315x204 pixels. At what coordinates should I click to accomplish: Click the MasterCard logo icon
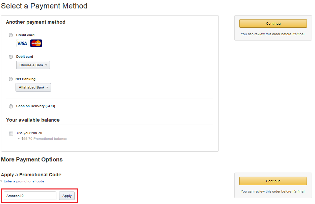[x=36, y=43]
